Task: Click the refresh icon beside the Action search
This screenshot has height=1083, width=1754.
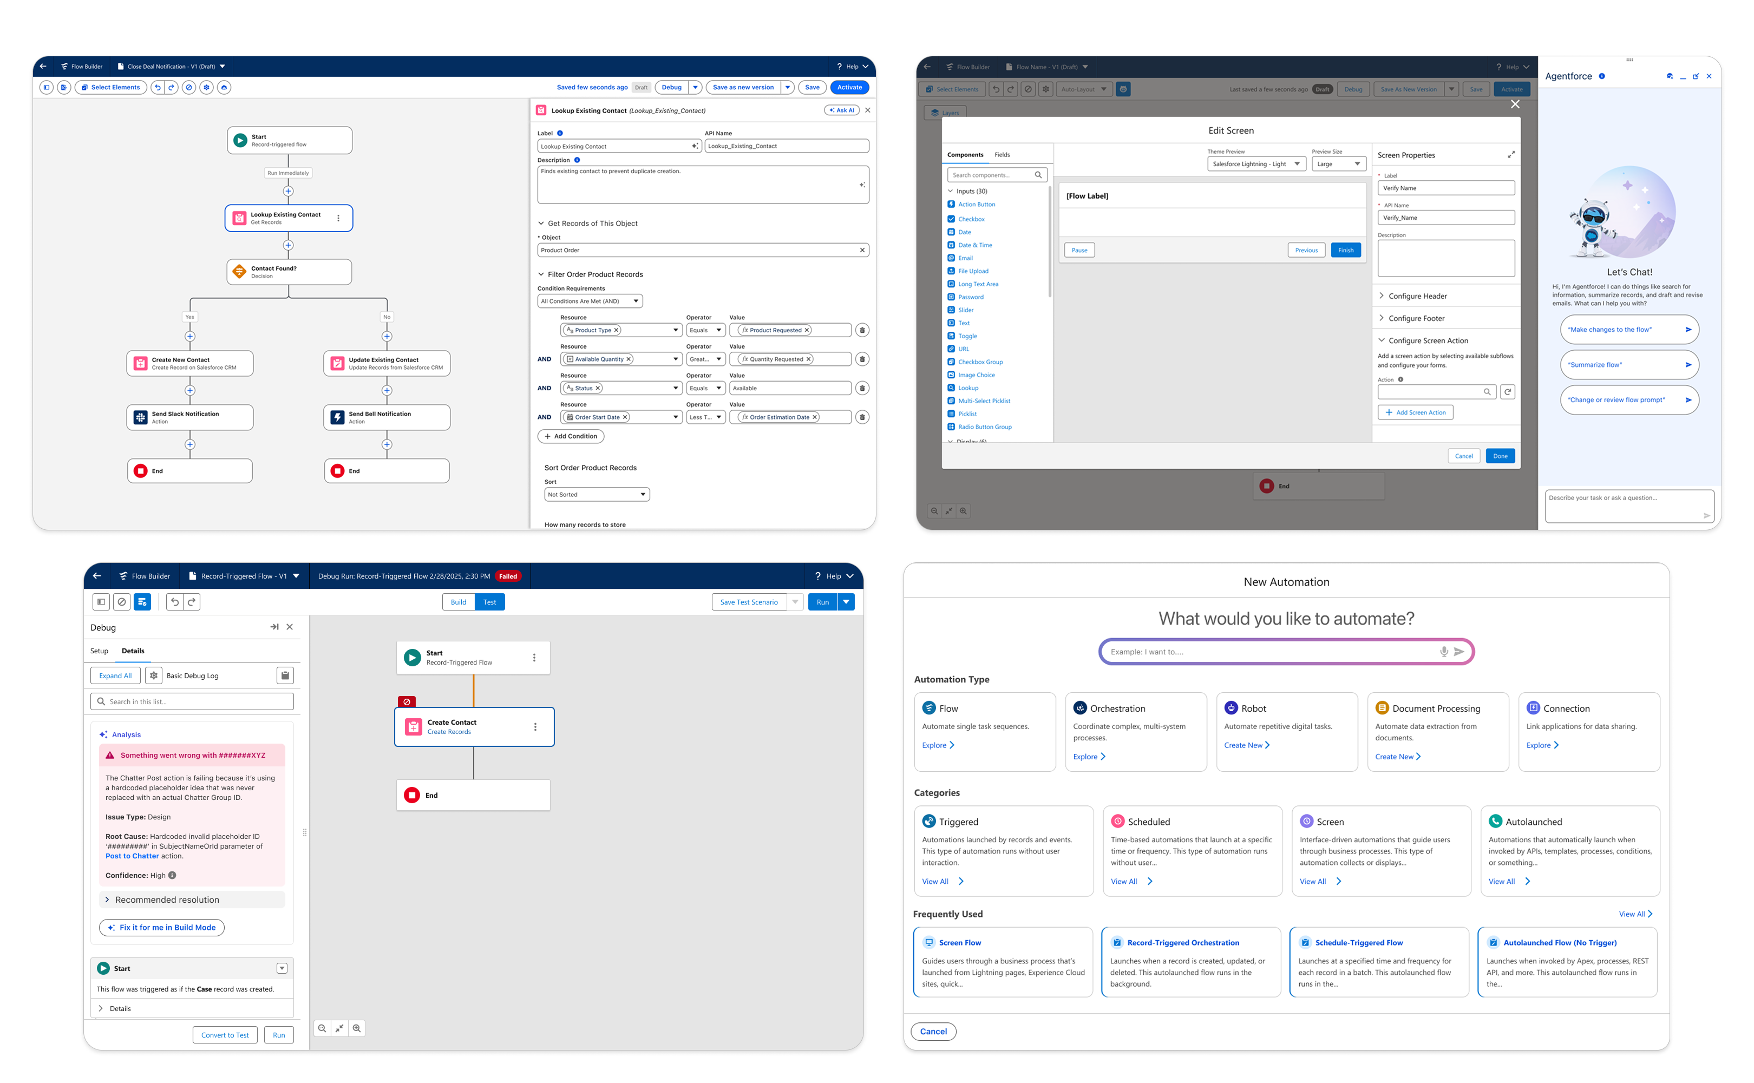Action: [1508, 392]
